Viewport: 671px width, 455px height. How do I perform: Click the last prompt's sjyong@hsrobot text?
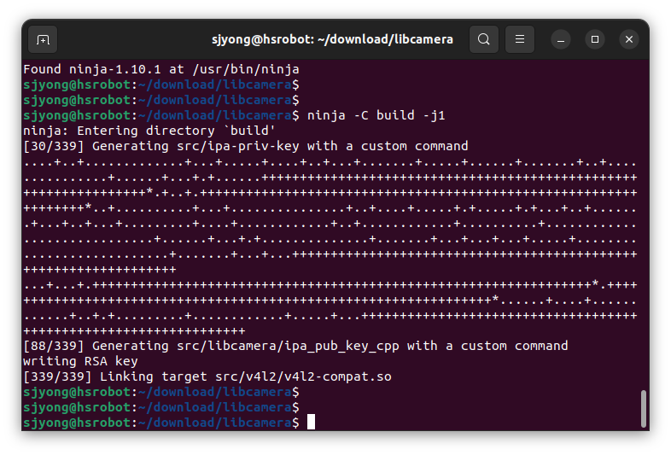tap(77, 423)
